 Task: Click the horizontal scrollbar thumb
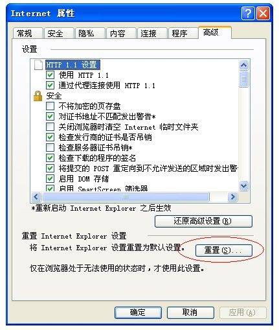(x=126, y=197)
